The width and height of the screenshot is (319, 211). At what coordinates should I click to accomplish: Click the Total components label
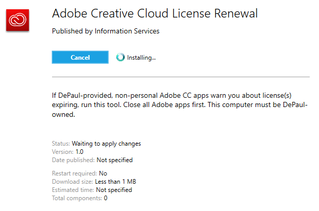click(77, 198)
